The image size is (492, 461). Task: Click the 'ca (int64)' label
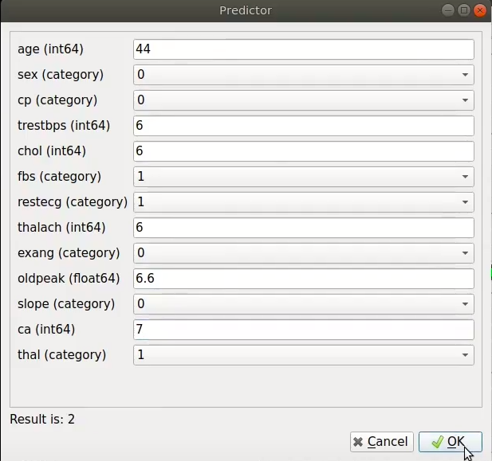point(46,330)
